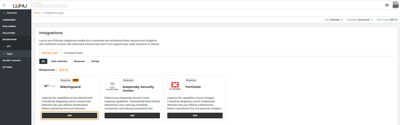Click the Fortinet logo icon

(175, 86)
